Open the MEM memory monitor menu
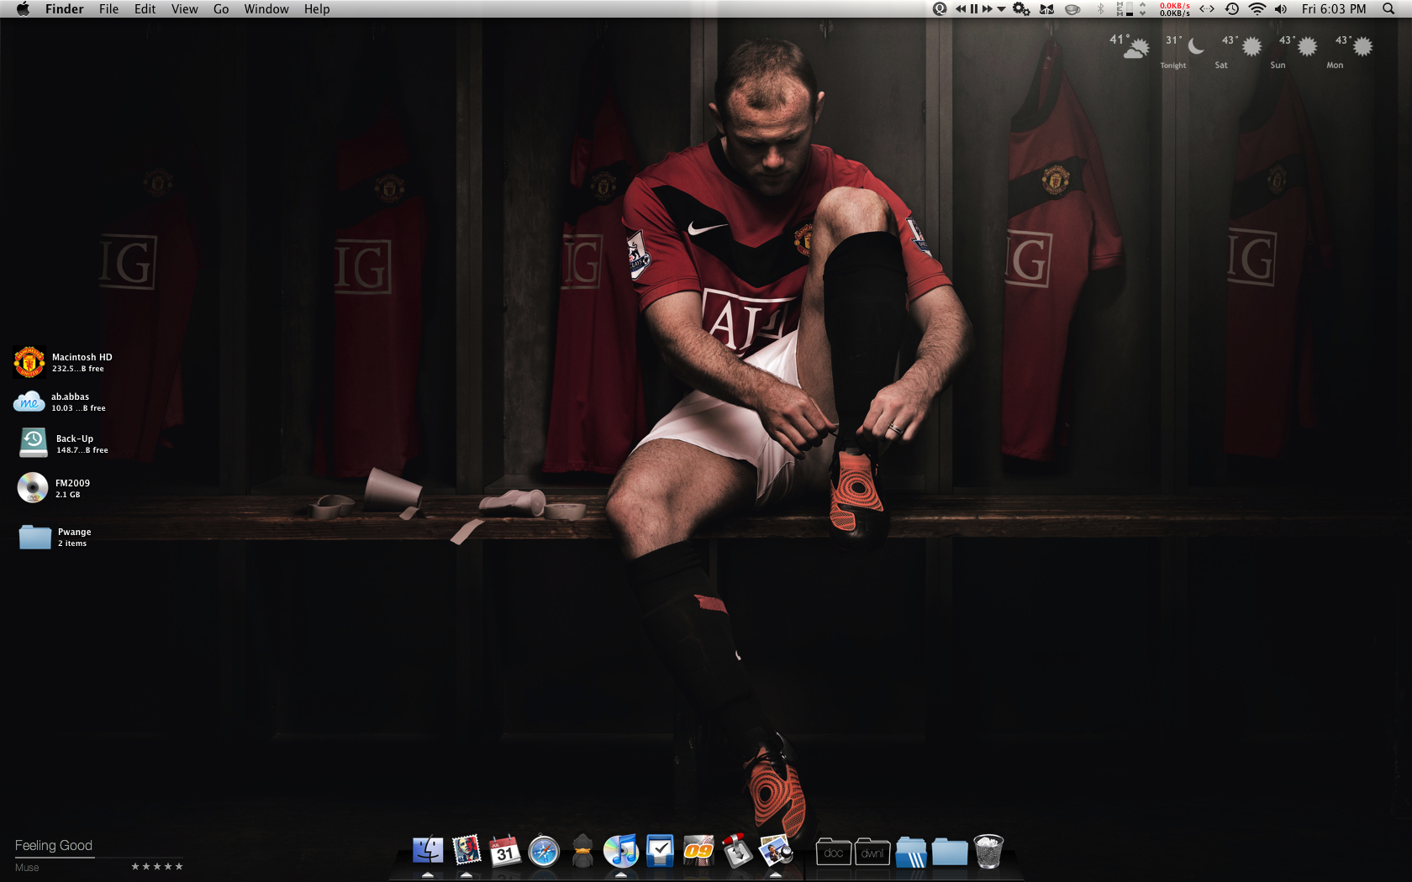This screenshot has height=882, width=1412. click(x=1125, y=9)
